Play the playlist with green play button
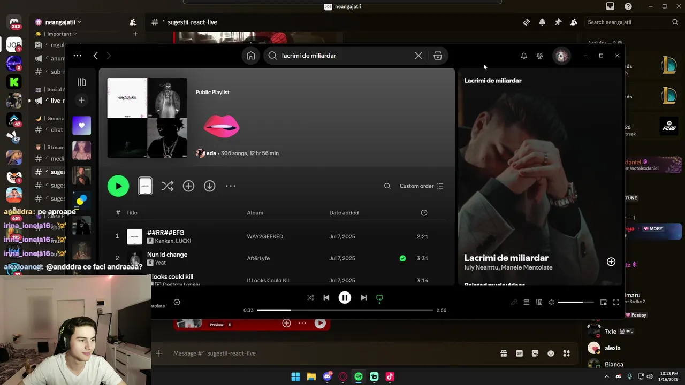The height and width of the screenshot is (385, 685). pos(118,186)
